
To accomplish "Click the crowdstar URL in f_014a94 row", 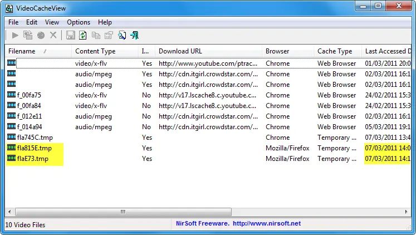I will click(x=208, y=127).
